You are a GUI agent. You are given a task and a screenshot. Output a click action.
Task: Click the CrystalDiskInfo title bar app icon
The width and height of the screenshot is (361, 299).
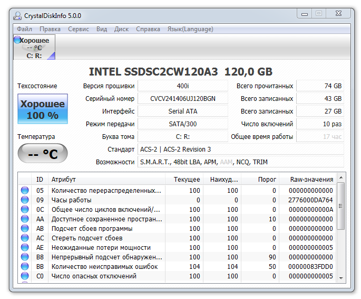pyautogui.click(x=17, y=15)
